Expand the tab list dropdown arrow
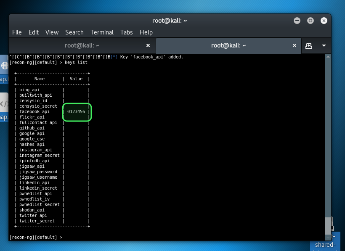345x251 pixels. (x=324, y=45)
